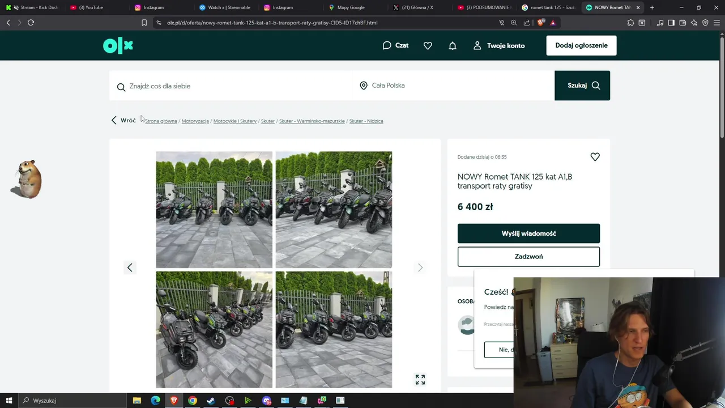Click the 'Znajdź coś dla siebie' search field

pyautogui.click(x=231, y=86)
